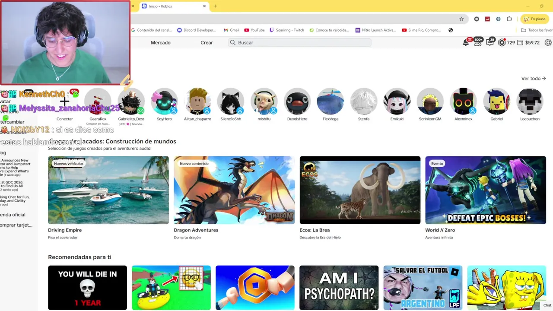Open friend requests icon with 500+ badge
The height and width of the screenshot is (311, 553).
pos(477,42)
